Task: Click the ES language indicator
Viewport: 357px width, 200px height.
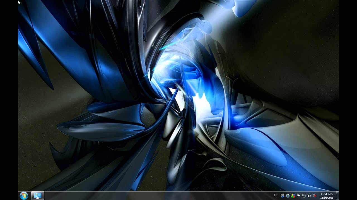Action: pos(276,195)
